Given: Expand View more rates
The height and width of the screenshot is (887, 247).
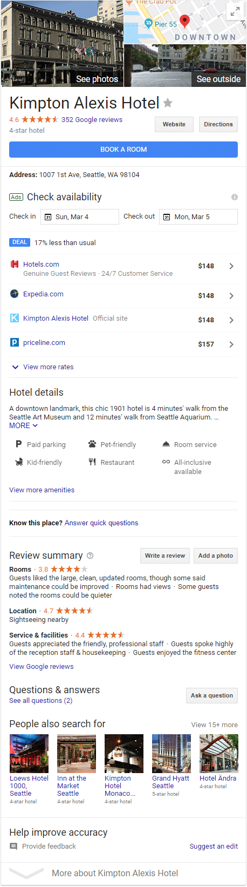Looking at the screenshot, I should point(43,367).
